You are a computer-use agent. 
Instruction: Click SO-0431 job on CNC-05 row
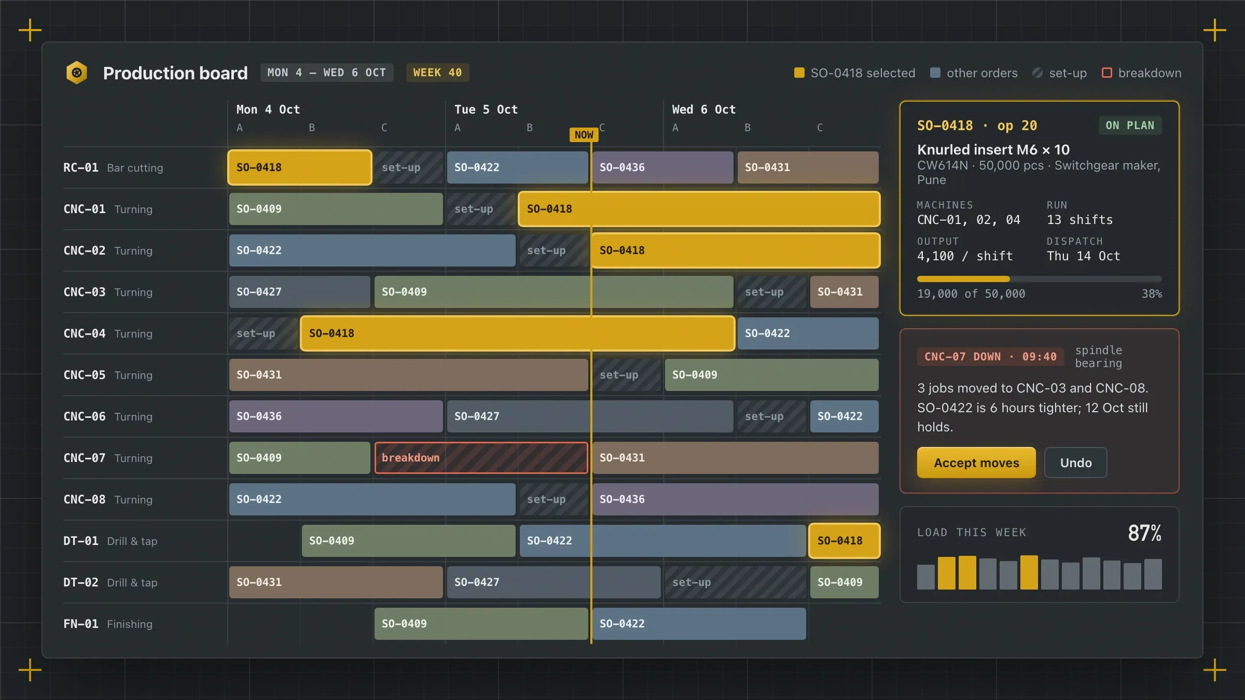coord(409,375)
